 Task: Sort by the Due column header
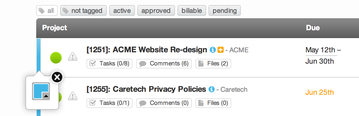[313, 28]
